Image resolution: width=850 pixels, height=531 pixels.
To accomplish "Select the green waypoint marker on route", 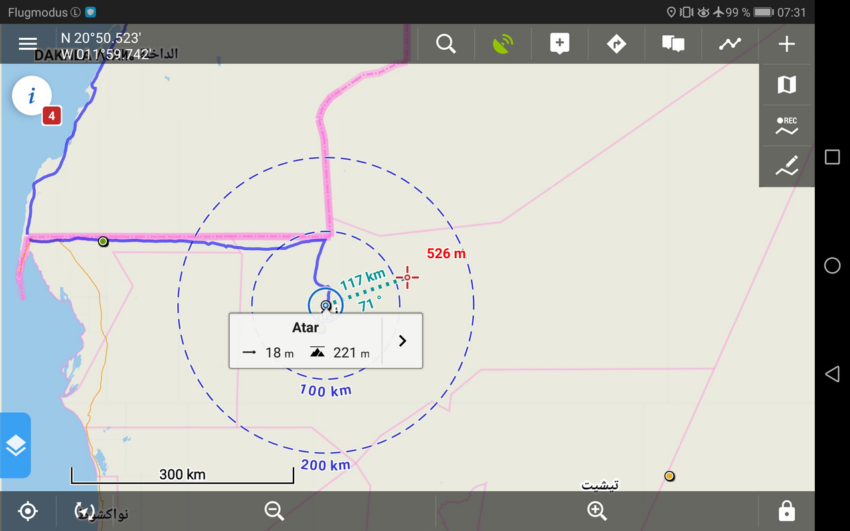I will pyautogui.click(x=103, y=242).
